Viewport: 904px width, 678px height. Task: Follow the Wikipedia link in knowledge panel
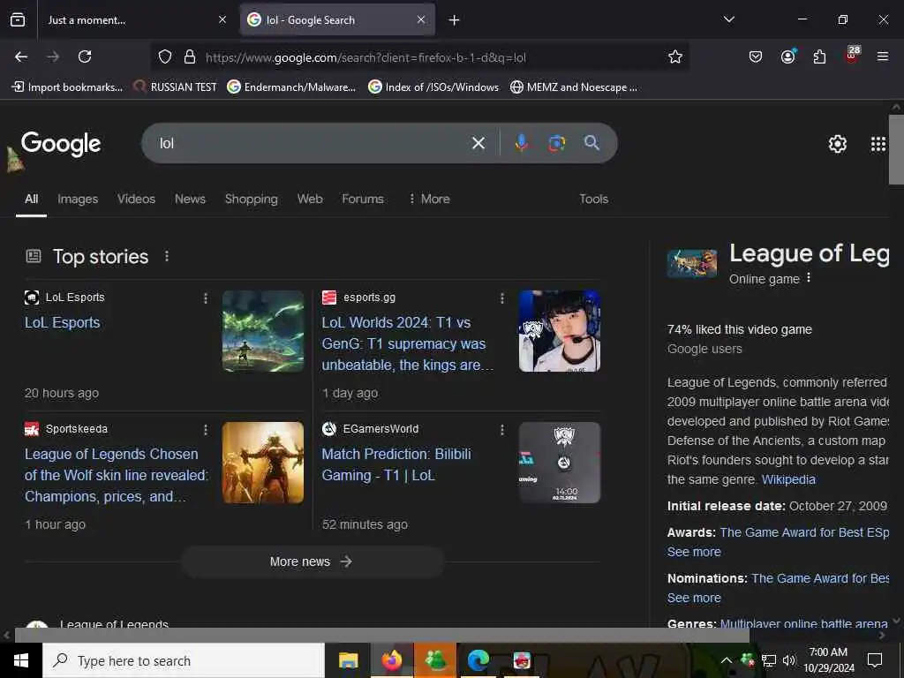tap(788, 479)
